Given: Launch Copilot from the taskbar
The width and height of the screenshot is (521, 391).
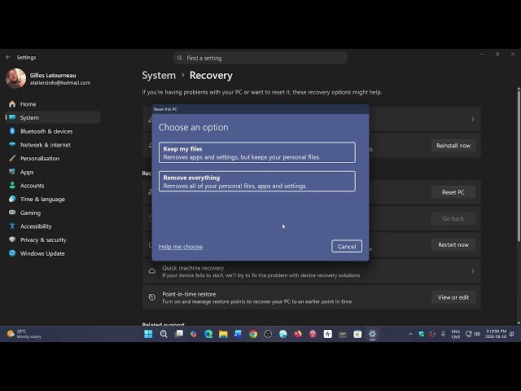Looking at the screenshot, I should 194,334.
